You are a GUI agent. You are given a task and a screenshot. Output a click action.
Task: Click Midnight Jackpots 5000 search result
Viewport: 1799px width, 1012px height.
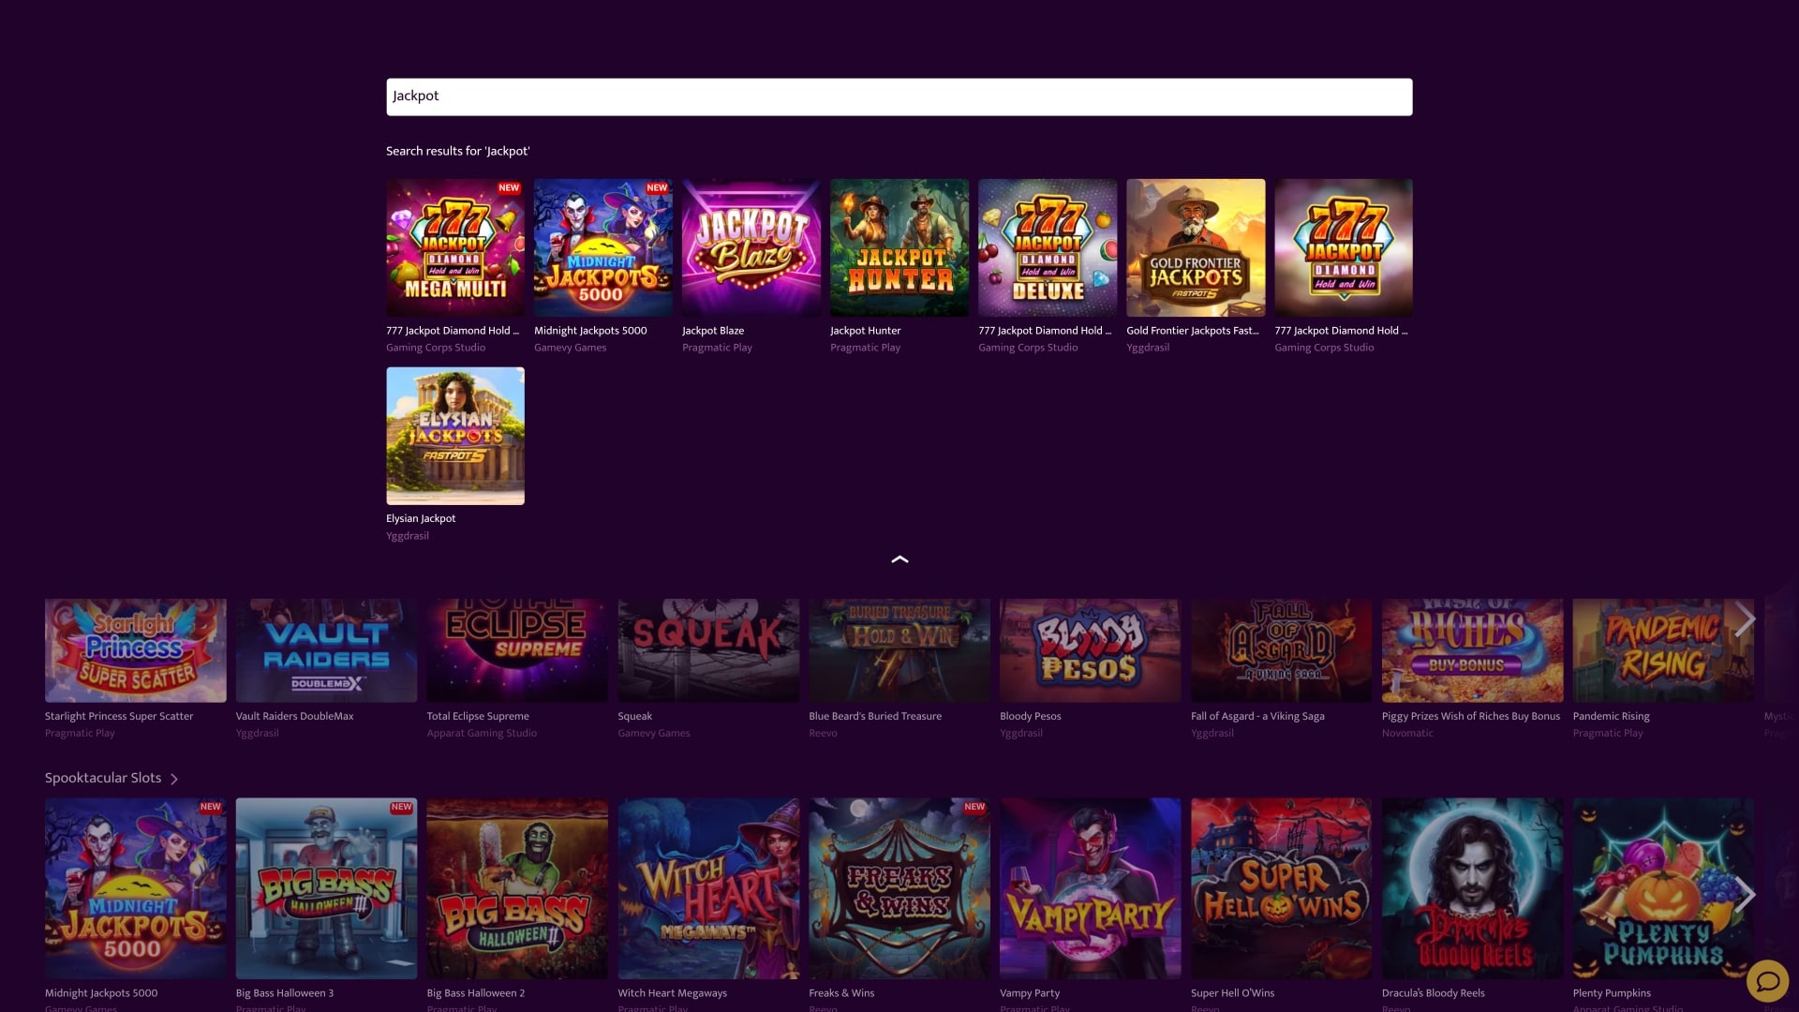602,247
